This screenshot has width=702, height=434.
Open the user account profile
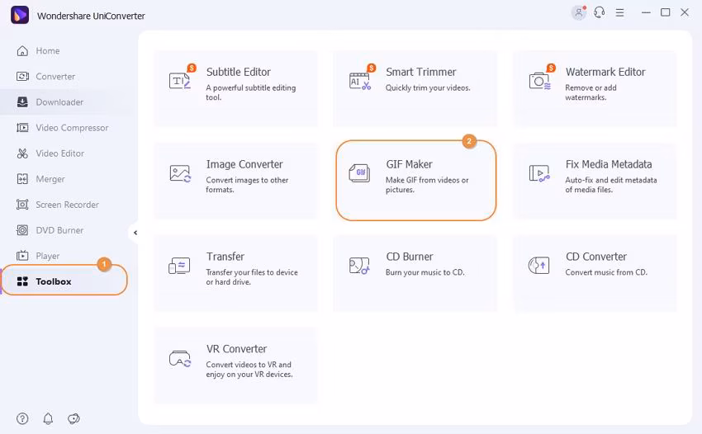(x=579, y=13)
